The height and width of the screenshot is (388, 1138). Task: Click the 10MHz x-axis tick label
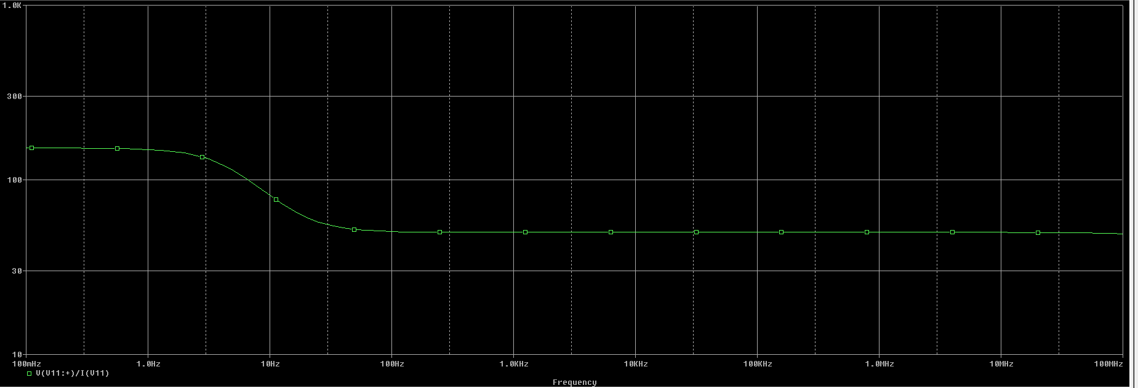click(x=1001, y=364)
